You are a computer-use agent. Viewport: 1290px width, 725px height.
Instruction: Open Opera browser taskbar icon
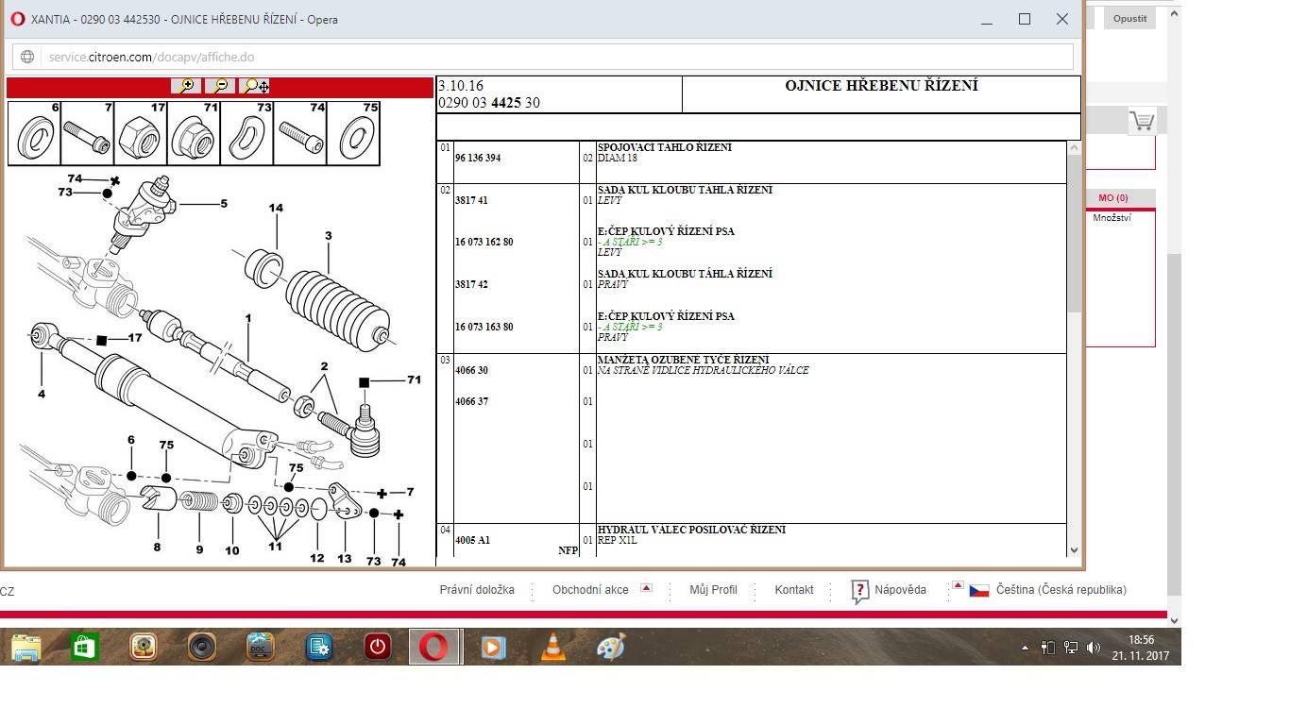point(435,648)
